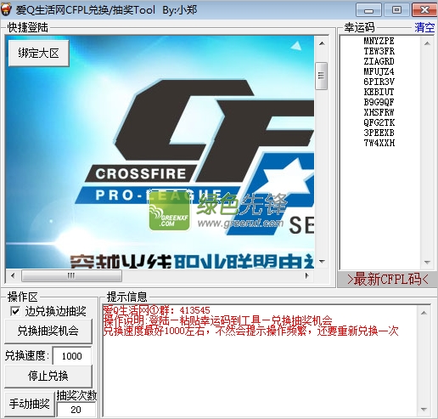
Task: Click login panel horizontal scrollbar thumb
Action: coord(72,275)
